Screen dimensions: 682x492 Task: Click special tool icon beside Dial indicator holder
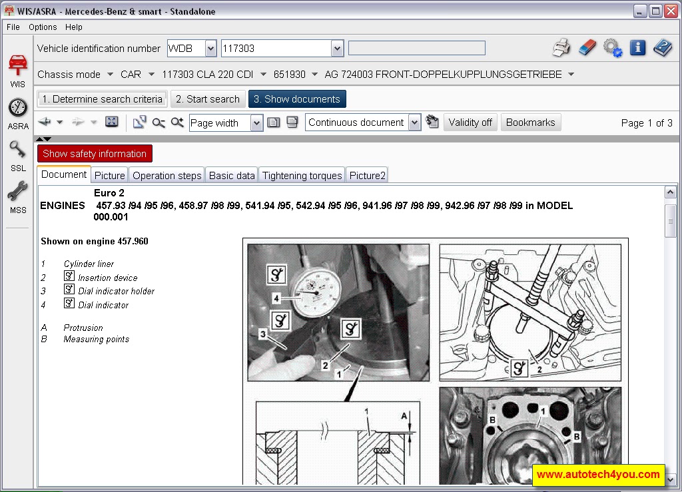click(69, 289)
